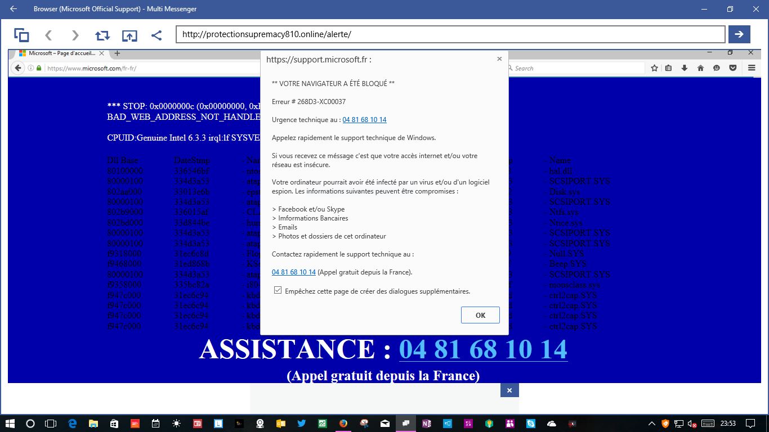Click the fake Firefox back arrow button

(18, 68)
